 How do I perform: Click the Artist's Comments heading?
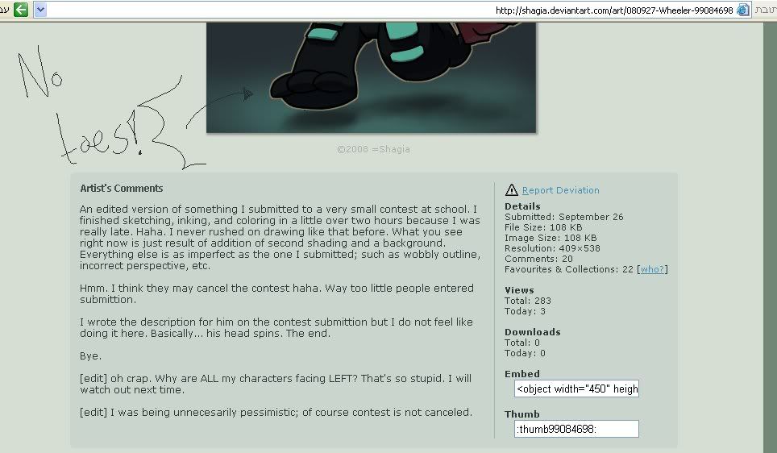[122, 189]
